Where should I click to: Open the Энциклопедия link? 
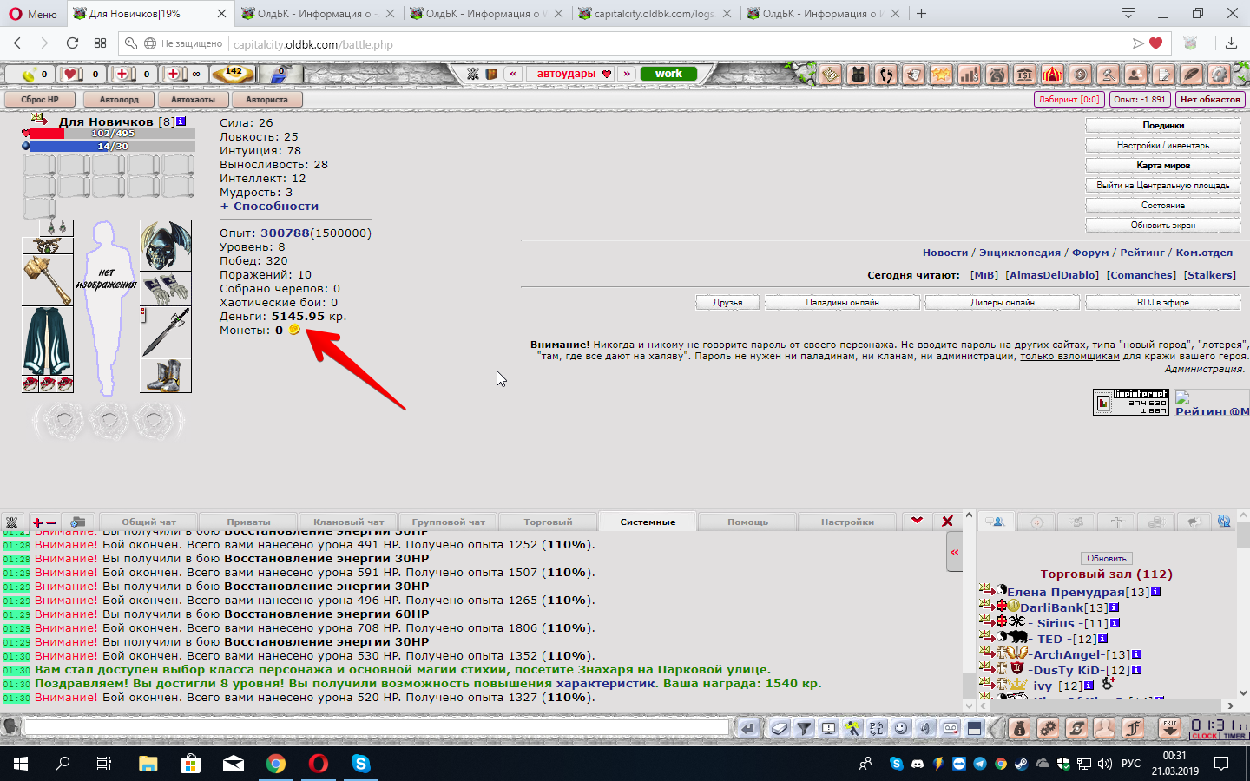click(1020, 253)
